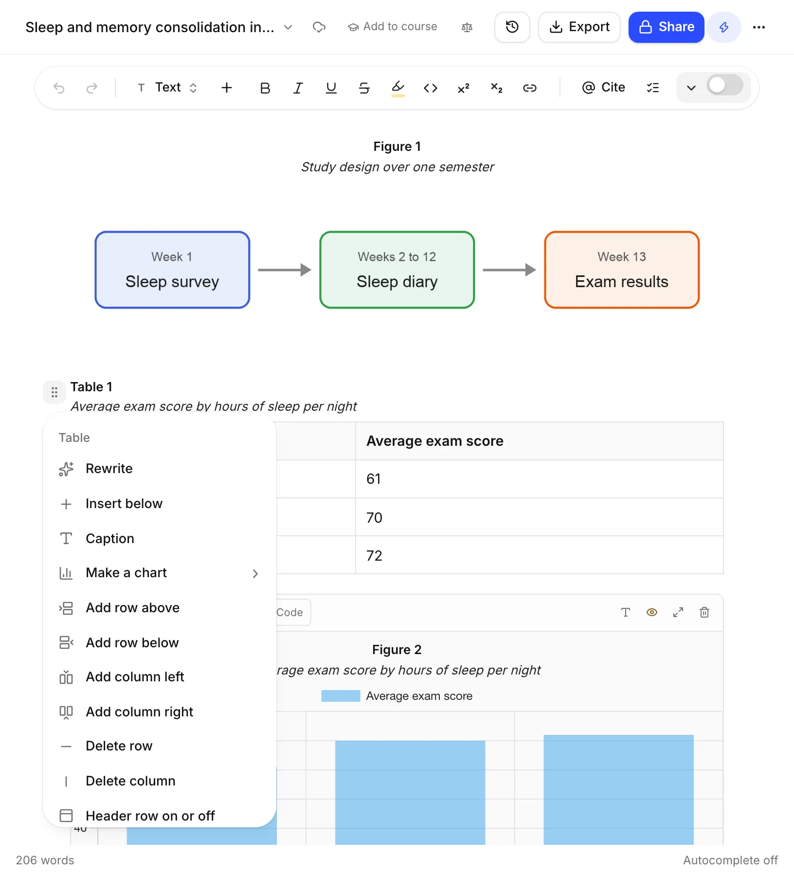Viewport: 794px width, 876px height.
Task: Click the table cell containing 61
Action: (x=540, y=479)
